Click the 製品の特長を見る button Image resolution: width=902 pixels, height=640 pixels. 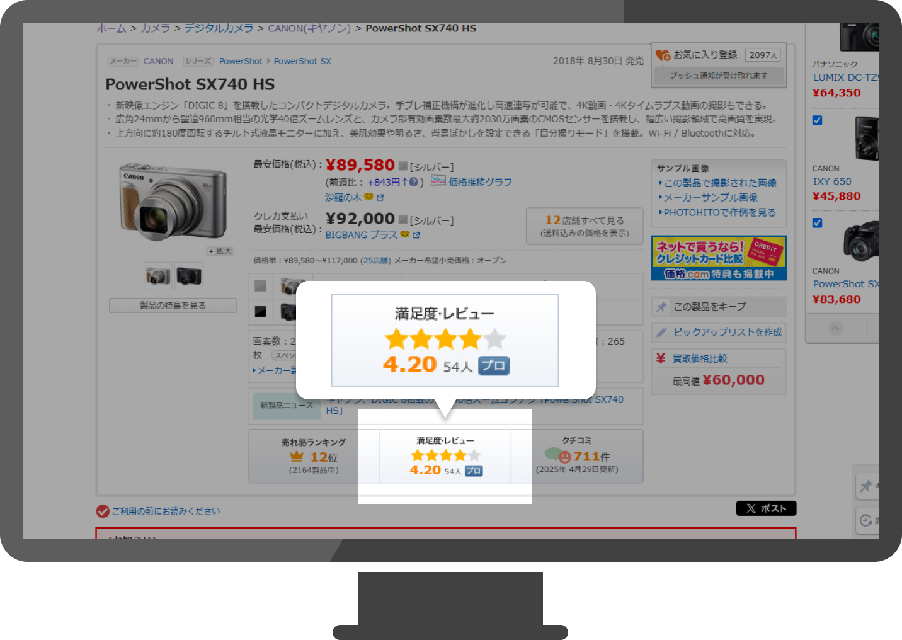[173, 306]
